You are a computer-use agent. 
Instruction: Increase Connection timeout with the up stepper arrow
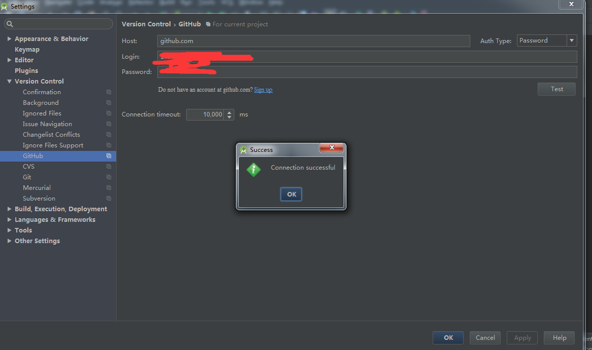(x=229, y=112)
